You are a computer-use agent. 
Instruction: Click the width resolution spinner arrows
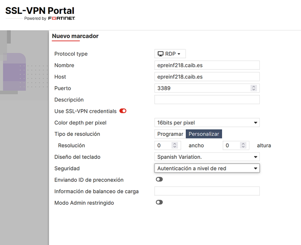click(x=175, y=146)
